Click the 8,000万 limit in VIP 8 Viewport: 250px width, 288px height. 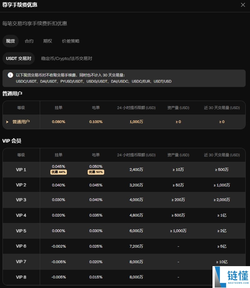136,277
